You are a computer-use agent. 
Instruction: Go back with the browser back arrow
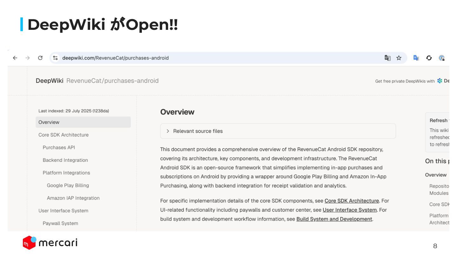click(15, 58)
